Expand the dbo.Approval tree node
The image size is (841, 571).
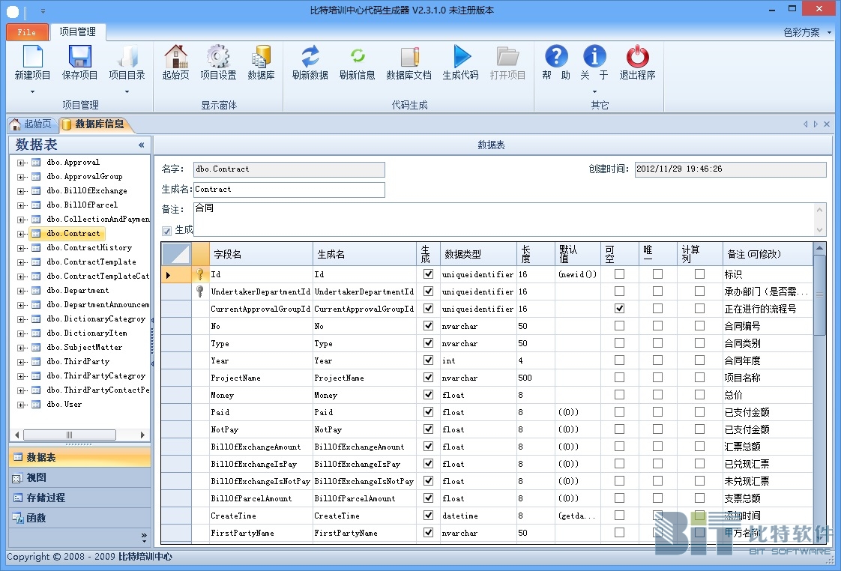pos(21,163)
